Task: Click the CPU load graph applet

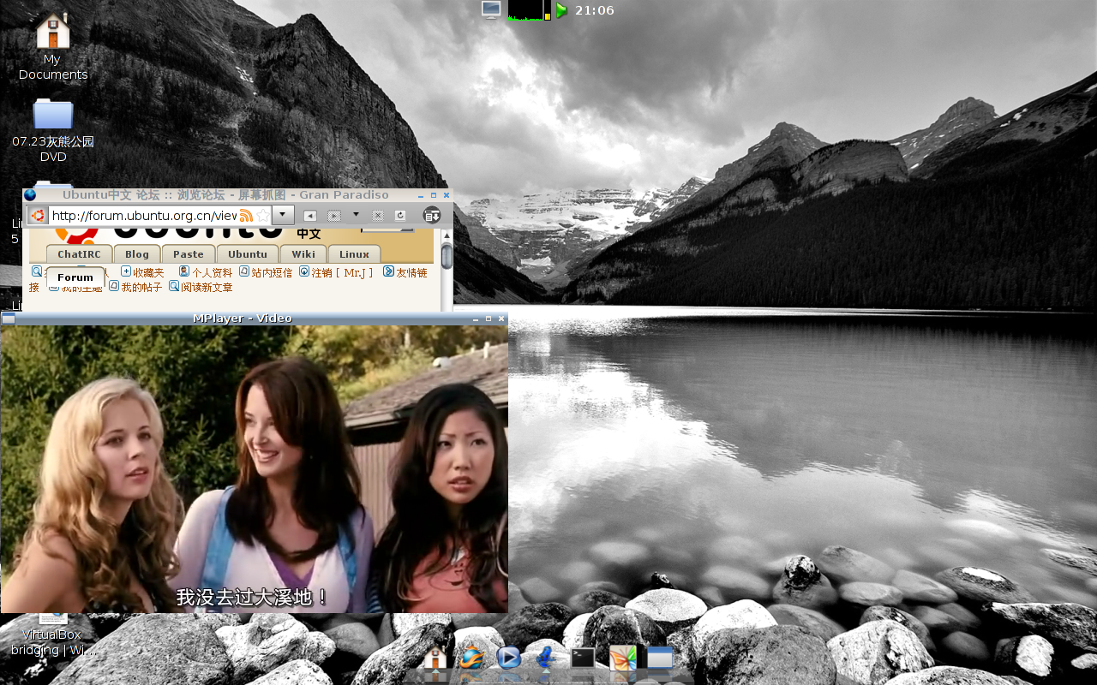Action: pos(525,10)
